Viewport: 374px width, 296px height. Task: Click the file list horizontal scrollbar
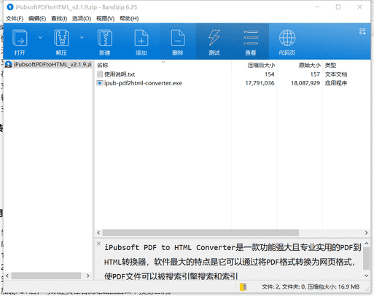tap(200, 233)
